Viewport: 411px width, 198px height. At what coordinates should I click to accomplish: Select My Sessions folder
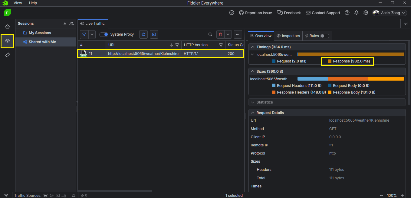46,33
